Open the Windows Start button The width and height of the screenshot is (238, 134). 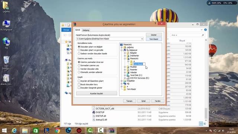[x=4, y=131]
